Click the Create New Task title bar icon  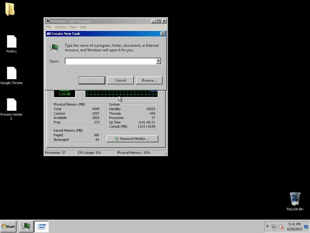(49, 34)
